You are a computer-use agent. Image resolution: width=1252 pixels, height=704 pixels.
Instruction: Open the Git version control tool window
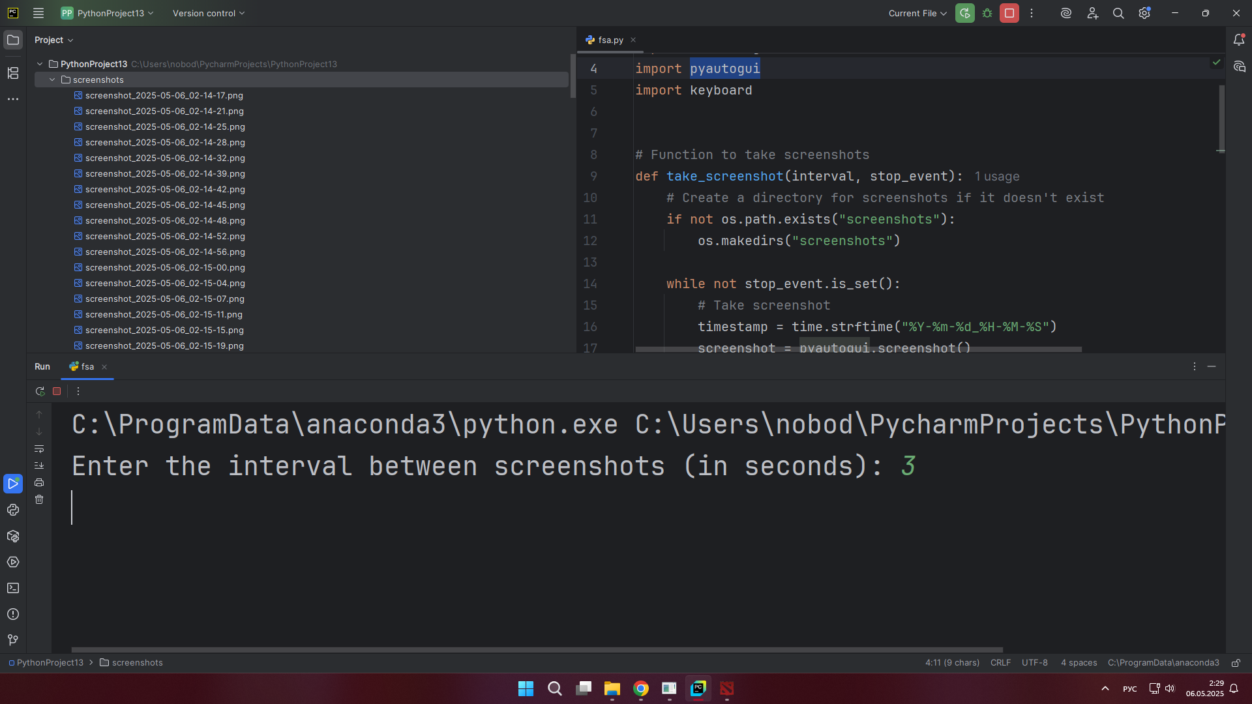(13, 640)
